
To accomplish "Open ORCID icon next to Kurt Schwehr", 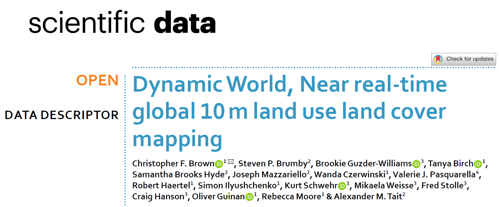I will [342, 186].
